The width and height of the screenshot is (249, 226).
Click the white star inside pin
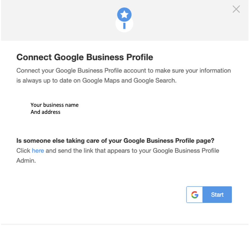tap(124, 14)
